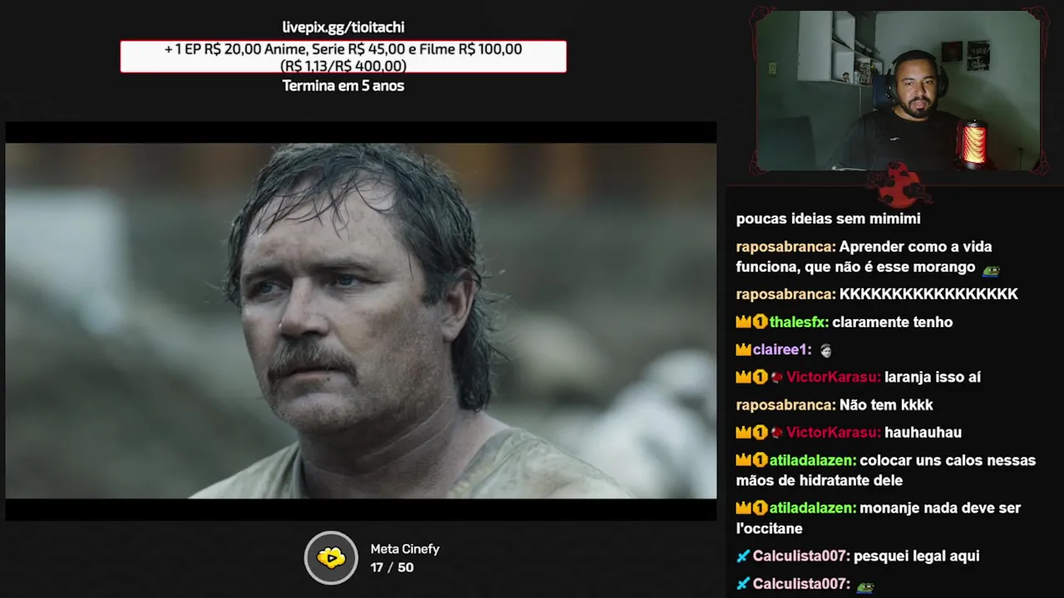Image resolution: width=1064 pixels, height=598 pixels.
Task: Click the movie video frame
Action: 361,321
